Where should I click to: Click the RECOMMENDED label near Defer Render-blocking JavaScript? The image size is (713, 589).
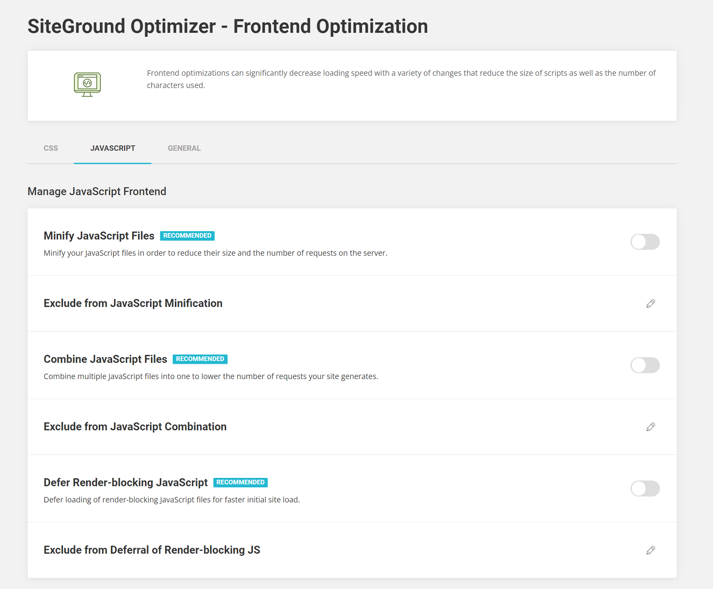(x=241, y=482)
